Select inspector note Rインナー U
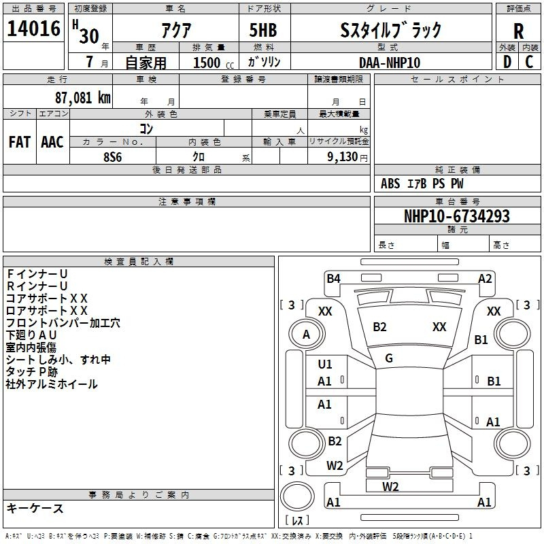Image resolution: width=544 pixels, height=544 pixels. click(37, 286)
